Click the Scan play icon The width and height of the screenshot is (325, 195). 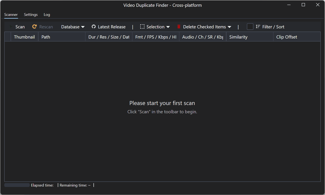pos(11,27)
